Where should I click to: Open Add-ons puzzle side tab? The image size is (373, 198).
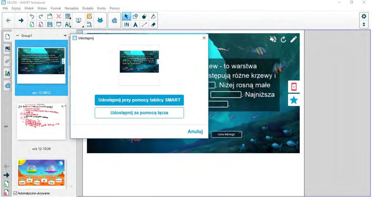8,85
